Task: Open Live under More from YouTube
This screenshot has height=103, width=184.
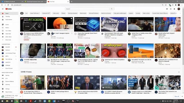Action: 9,78
